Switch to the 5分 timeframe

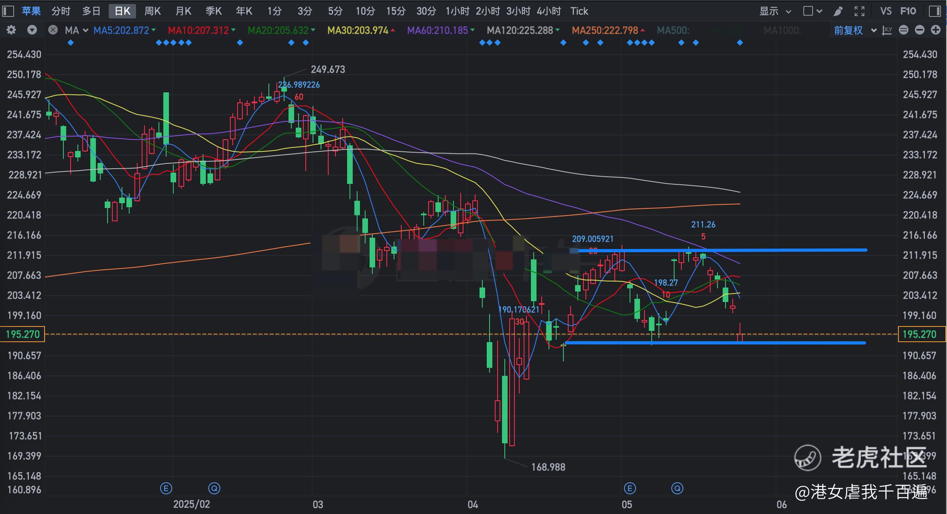(x=335, y=11)
